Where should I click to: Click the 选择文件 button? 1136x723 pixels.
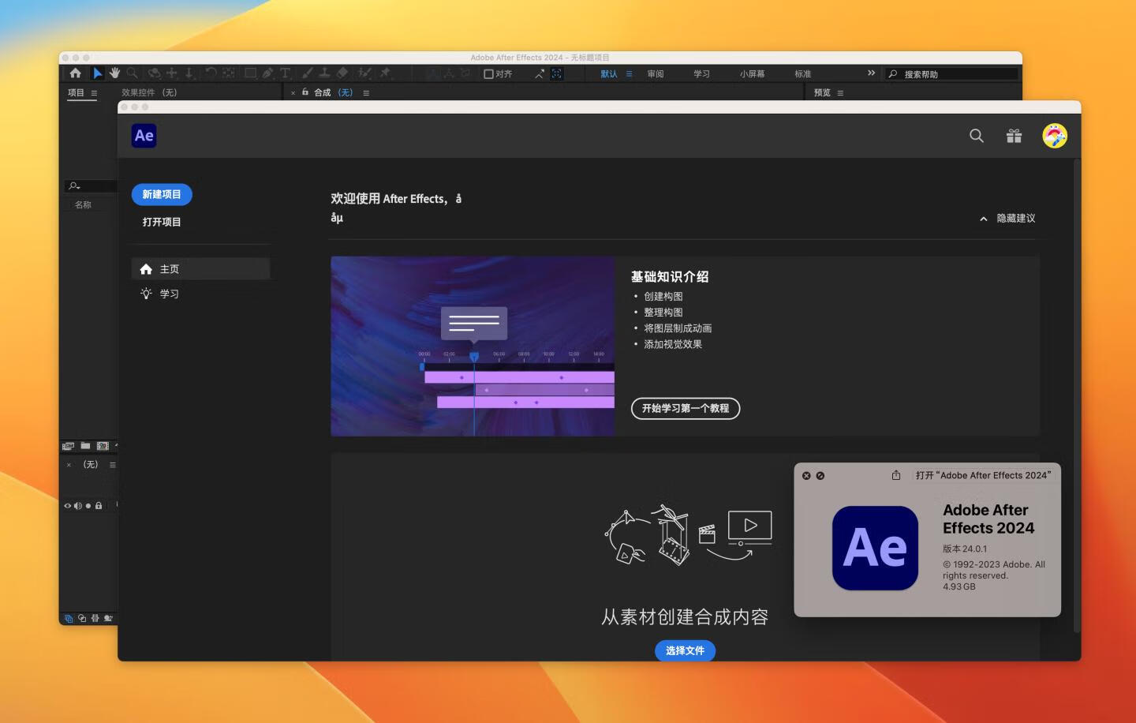pyautogui.click(x=685, y=650)
